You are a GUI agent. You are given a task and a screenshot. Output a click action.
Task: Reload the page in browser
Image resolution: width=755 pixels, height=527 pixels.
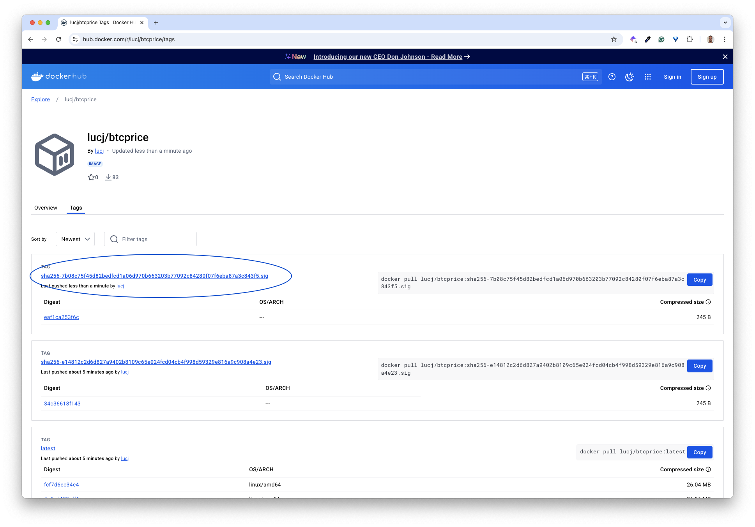(58, 39)
